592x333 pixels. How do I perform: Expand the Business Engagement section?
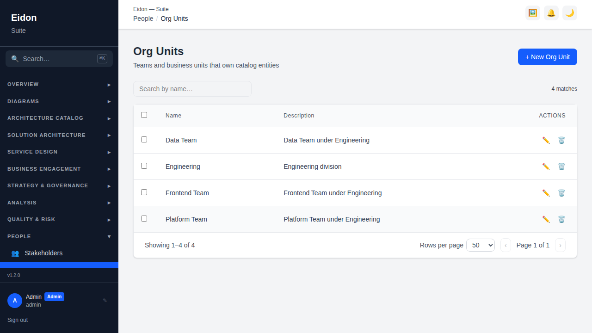pos(59,169)
